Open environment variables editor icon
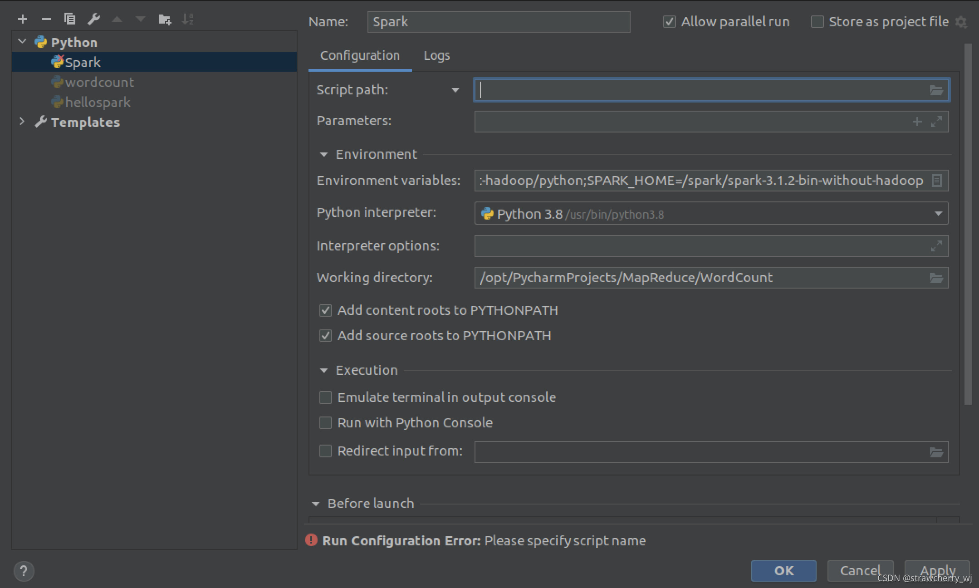Image resolution: width=979 pixels, height=588 pixels. [x=936, y=181]
